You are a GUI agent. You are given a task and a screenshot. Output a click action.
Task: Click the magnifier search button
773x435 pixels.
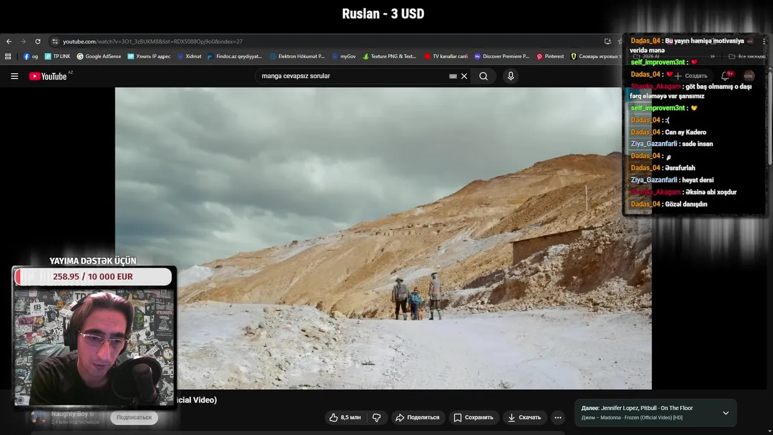coord(484,76)
